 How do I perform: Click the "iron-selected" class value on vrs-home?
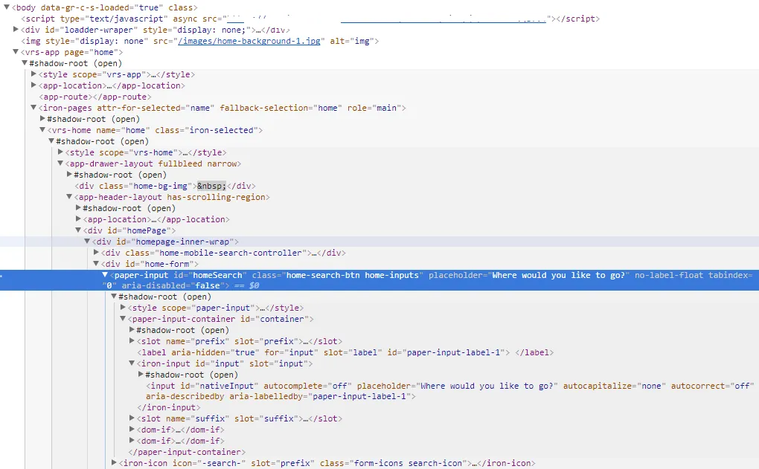(x=221, y=130)
